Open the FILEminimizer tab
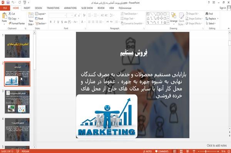The width and height of the screenshot is (231, 153). [125, 8]
